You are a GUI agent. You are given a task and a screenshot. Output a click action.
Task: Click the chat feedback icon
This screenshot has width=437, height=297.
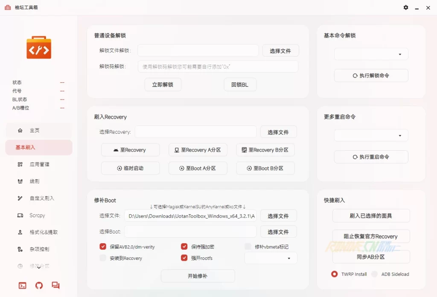tap(55, 285)
